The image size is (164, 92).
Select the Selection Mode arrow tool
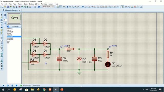coord(2,15)
